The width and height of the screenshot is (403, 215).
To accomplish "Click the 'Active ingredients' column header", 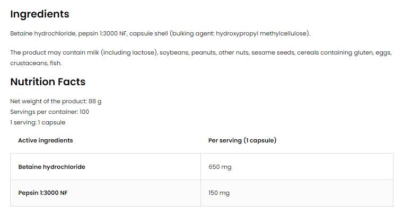I will click(x=46, y=140).
